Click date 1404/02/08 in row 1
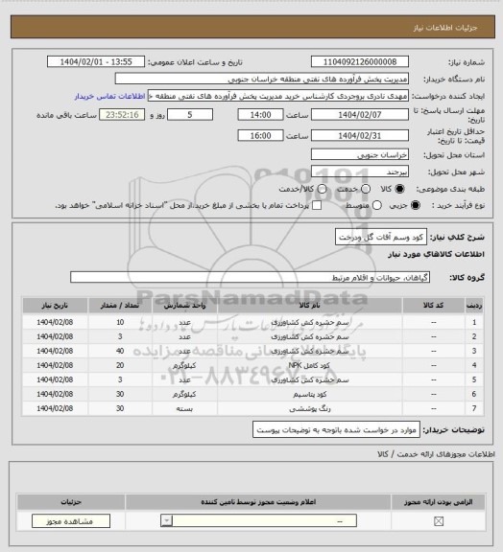 pyautogui.click(x=55, y=322)
